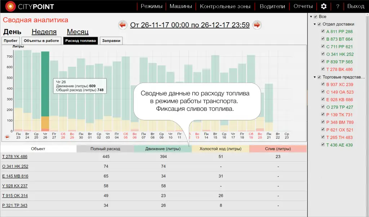Click the CityPoint logo icon
Image resolution: width=369 pixels, height=217 pixels.
11,6
